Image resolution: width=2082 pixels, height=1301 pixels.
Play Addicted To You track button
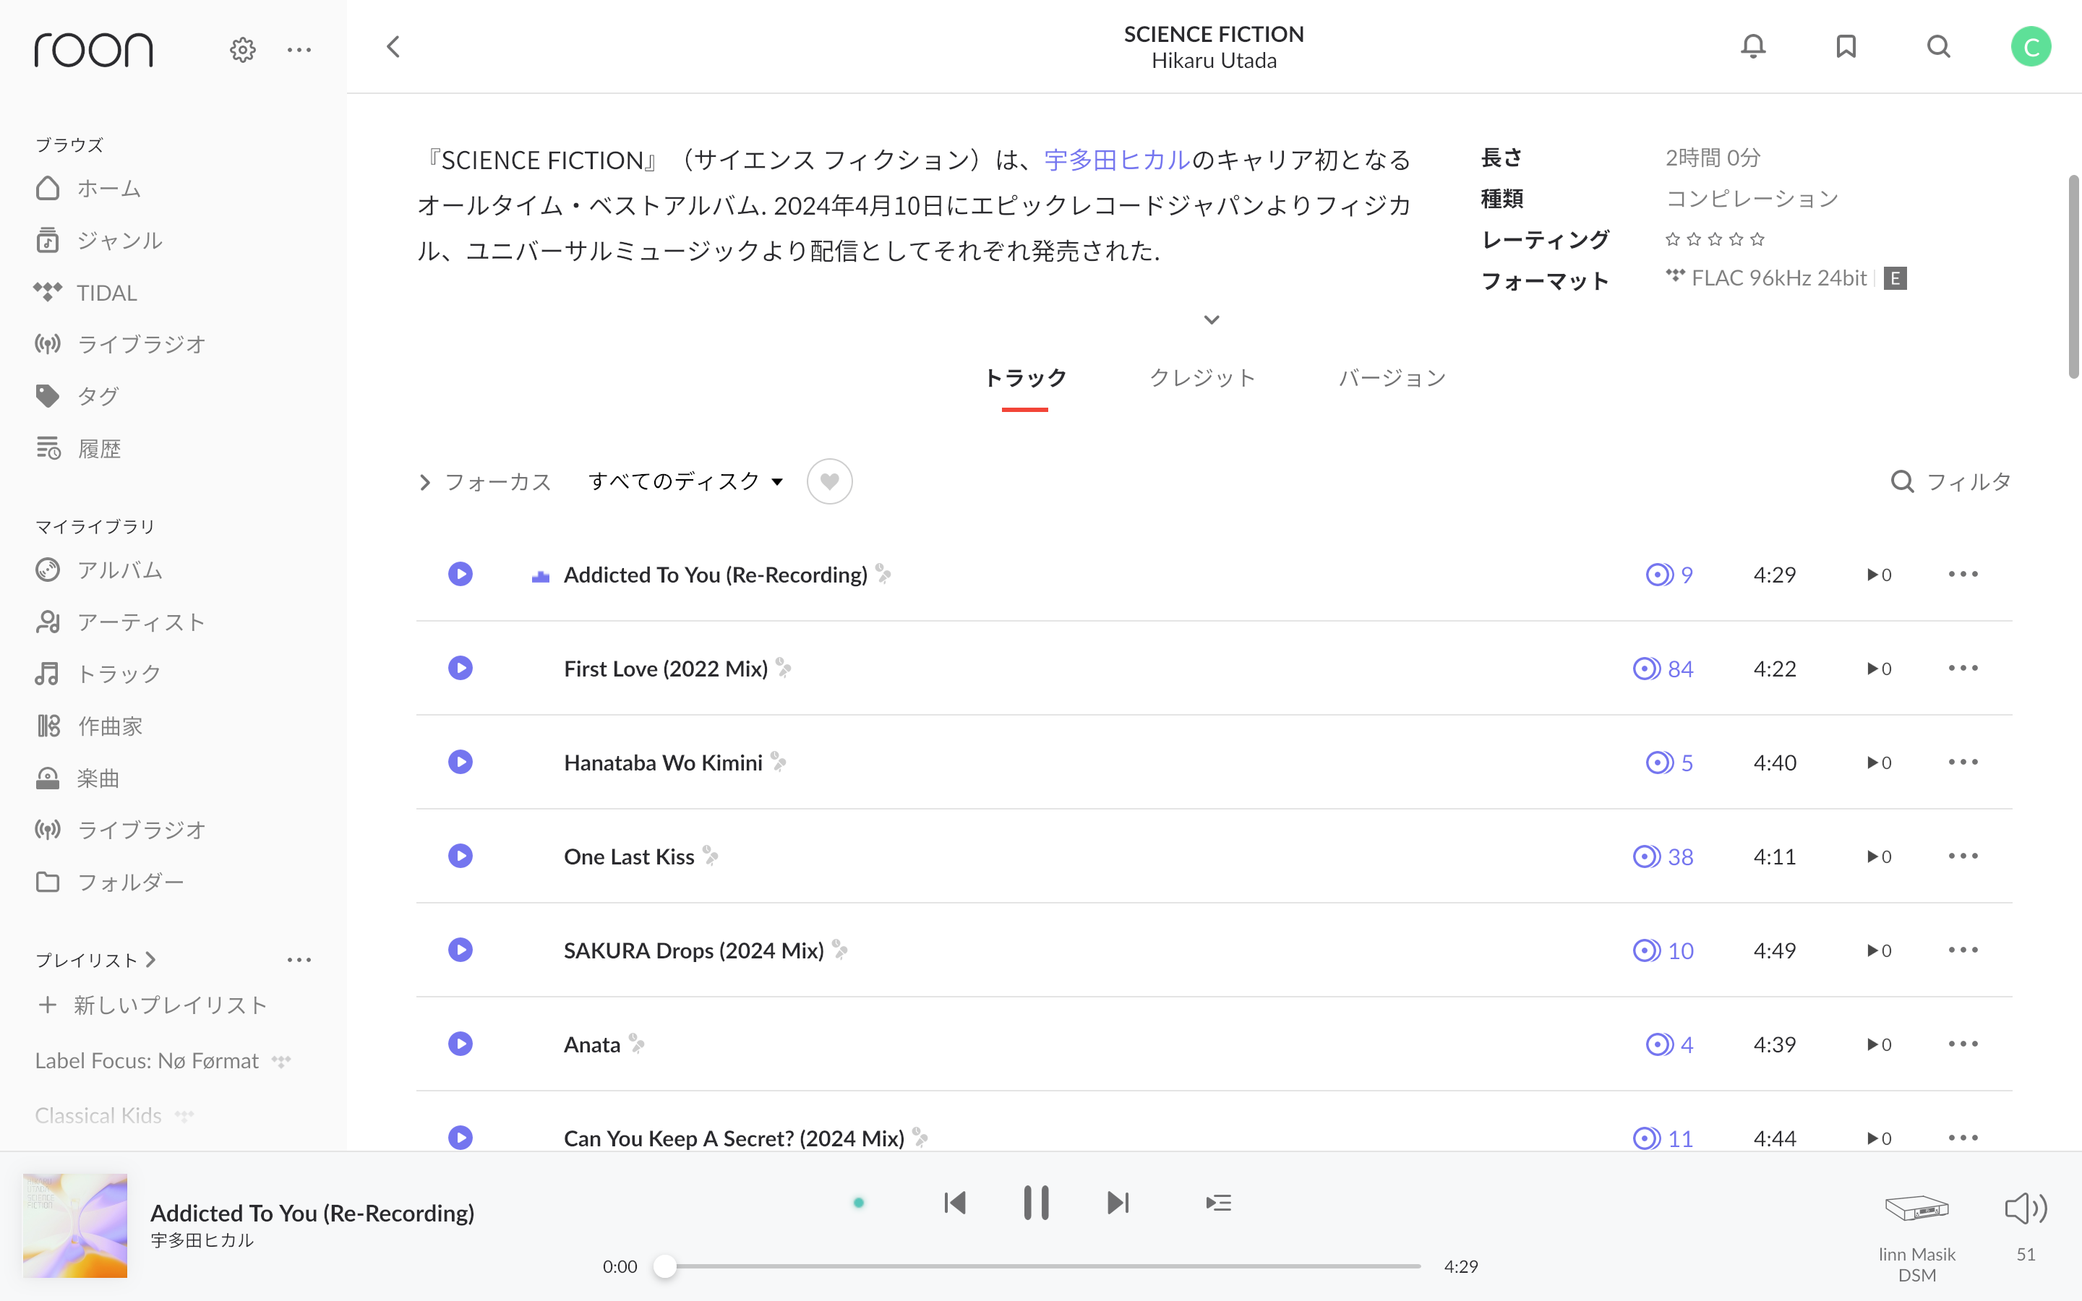(x=460, y=574)
